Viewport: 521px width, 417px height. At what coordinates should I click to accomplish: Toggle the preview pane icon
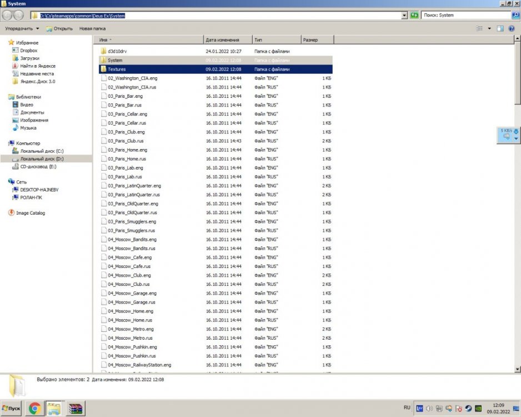(x=500, y=28)
